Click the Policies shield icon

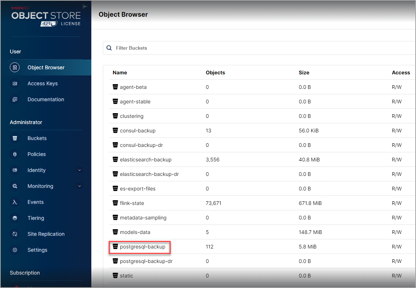[15, 154]
